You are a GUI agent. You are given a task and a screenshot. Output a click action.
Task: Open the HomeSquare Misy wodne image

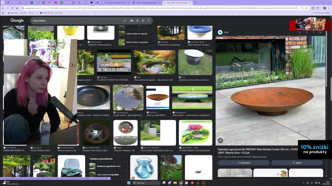[x=192, y=98]
